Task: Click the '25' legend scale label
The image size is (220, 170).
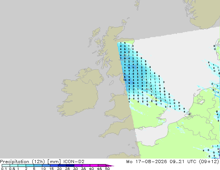Action: click(67, 169)
